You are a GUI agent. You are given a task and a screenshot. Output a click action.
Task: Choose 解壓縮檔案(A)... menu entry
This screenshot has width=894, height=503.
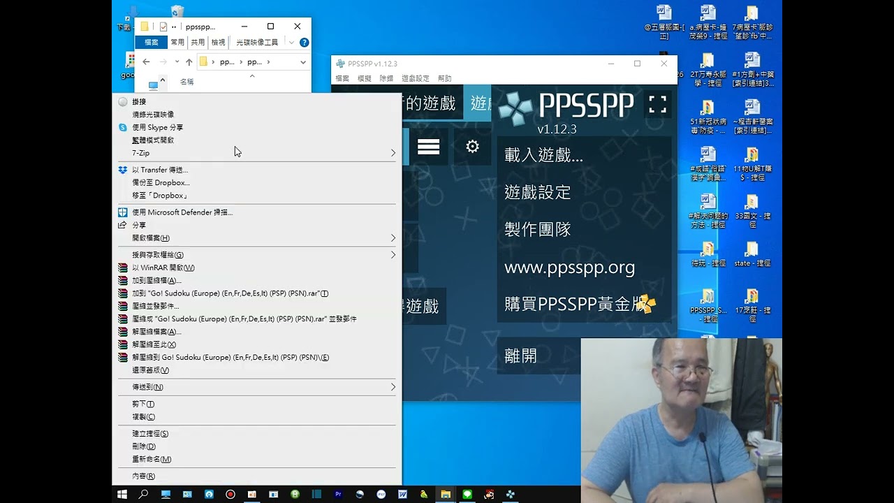pyautogui.click(x=256, y=332)
